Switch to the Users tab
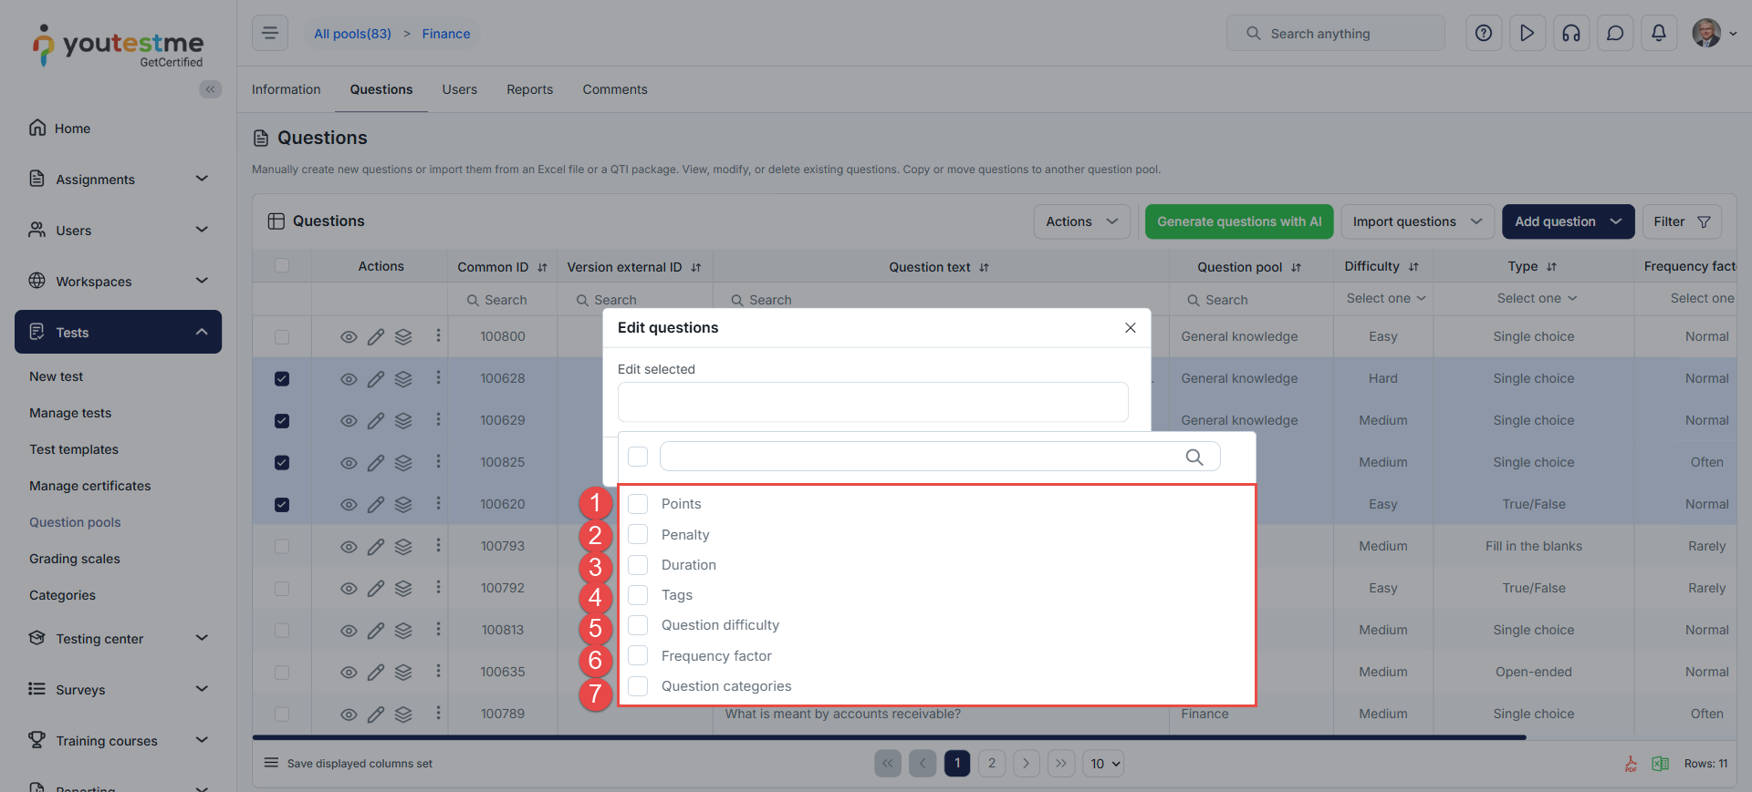 coord(460,89)
